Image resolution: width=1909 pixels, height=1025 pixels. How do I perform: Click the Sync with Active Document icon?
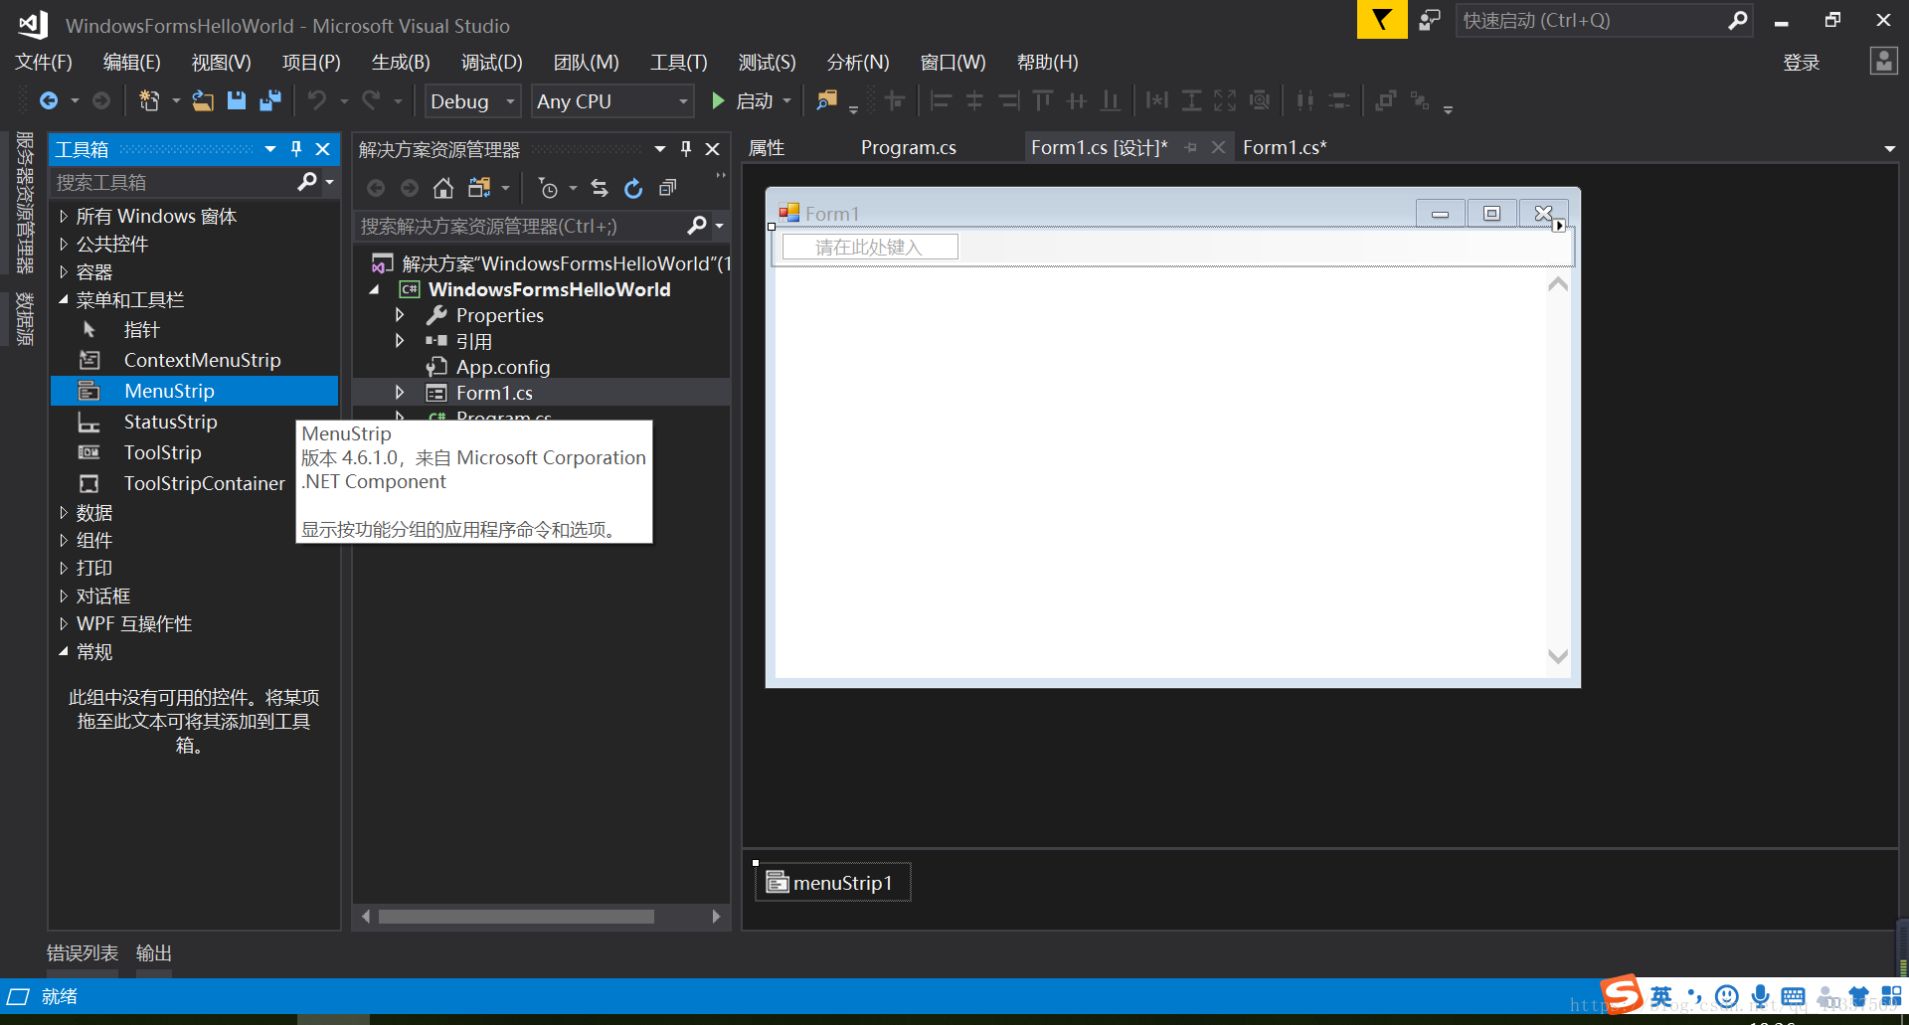click(600, 188)
